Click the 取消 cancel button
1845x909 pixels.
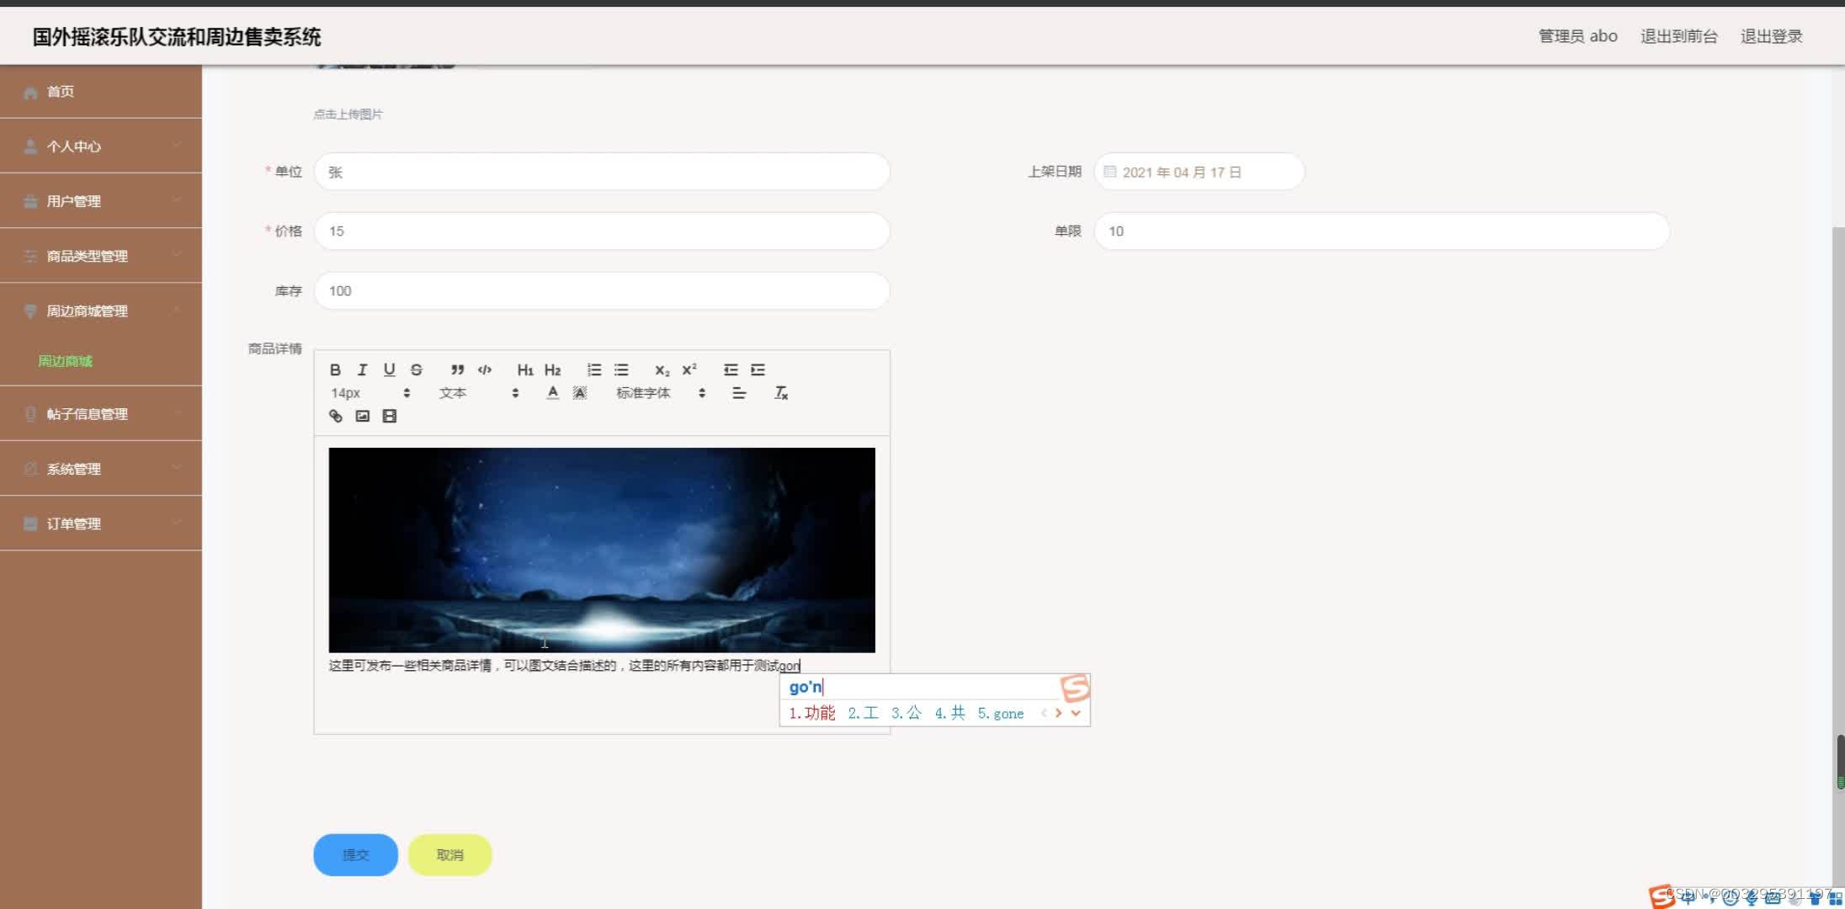click(x=449, y=855)
